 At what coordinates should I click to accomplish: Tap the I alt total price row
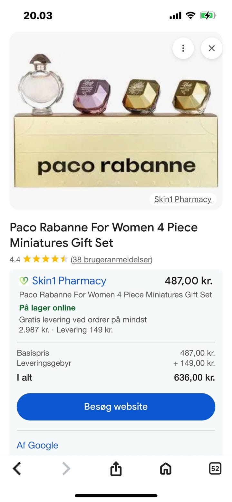click(x=116, y=377)
